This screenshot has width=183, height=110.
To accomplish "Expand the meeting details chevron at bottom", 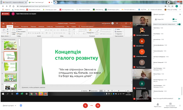I will [x=15, y=106].
